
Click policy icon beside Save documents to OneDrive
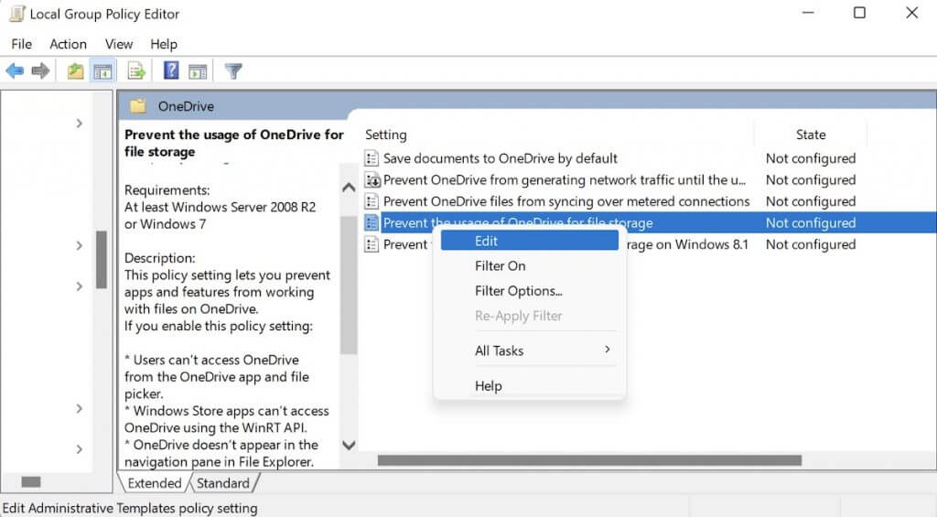pos(372,158)
